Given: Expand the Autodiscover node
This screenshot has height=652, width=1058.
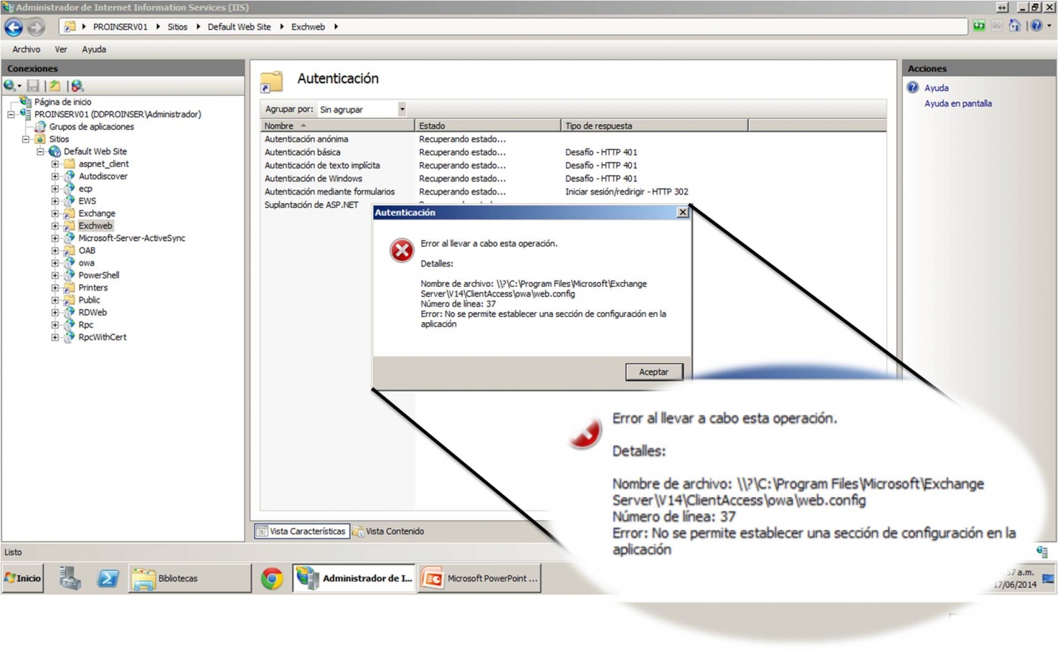Looking at the screenshot, I should click(x=55, y=176).
